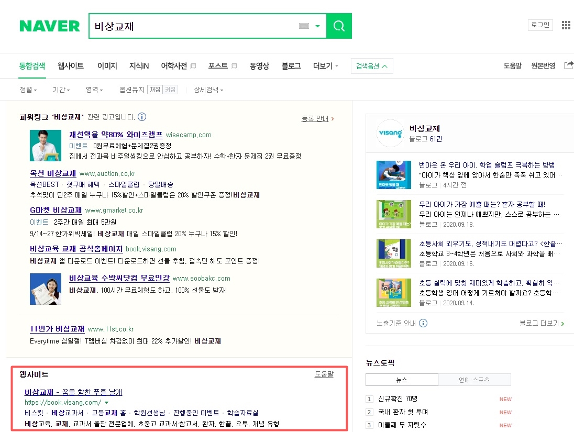574x432 pixels.
Task: Open the 옥션 비상교재 link
Action: [x=53, y=173]
